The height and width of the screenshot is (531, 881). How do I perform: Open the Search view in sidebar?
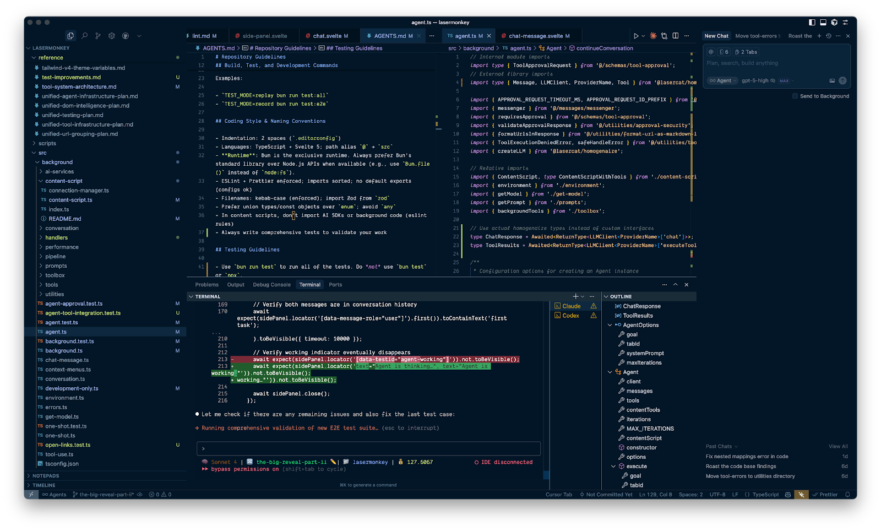click(84, 36)
